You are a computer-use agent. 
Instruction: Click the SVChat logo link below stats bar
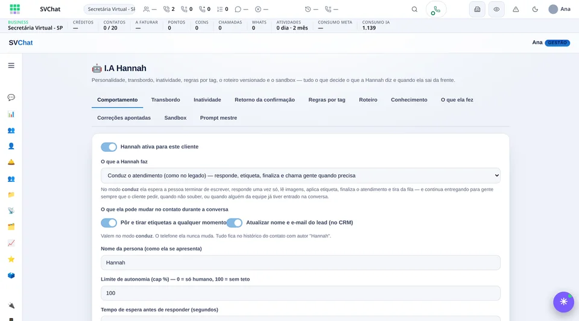point(21,43)
